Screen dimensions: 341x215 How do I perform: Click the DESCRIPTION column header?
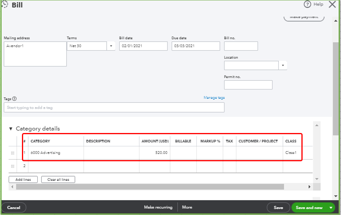tap(98, 141)
